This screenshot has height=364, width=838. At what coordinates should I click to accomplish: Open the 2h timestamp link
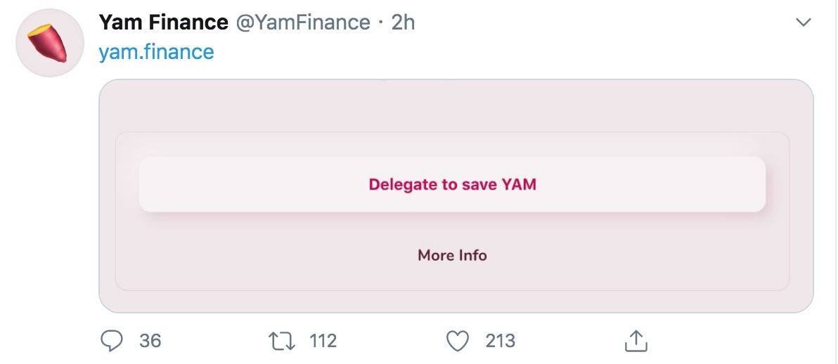pos(403,22)
